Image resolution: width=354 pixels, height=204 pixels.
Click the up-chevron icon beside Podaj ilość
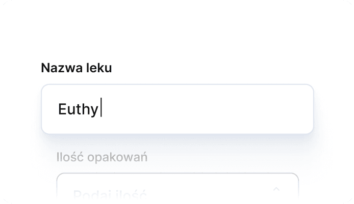coord(276,189)
